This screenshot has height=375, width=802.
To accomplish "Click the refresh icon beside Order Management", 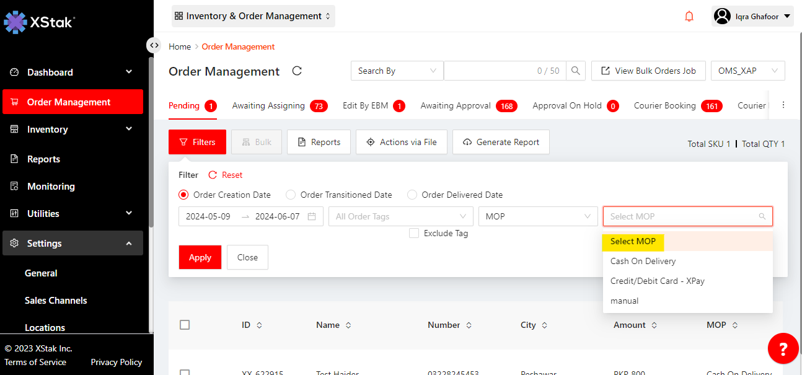I will (x=297, y=71).
